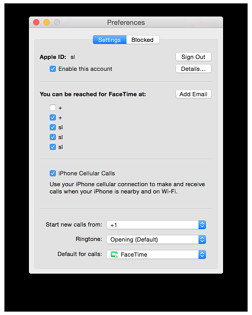Click the Apple ID value text
The height and width of the screenshot is (315, 252).
72,57
